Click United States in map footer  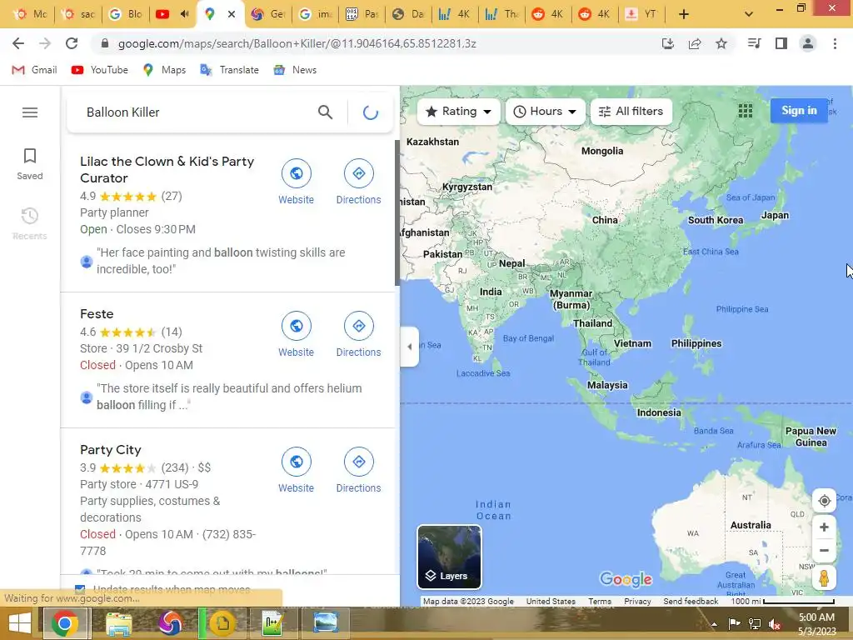tap(551, 602)
